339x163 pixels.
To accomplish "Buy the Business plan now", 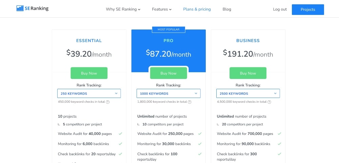I will pyautogui.click(x=248, y=73).
